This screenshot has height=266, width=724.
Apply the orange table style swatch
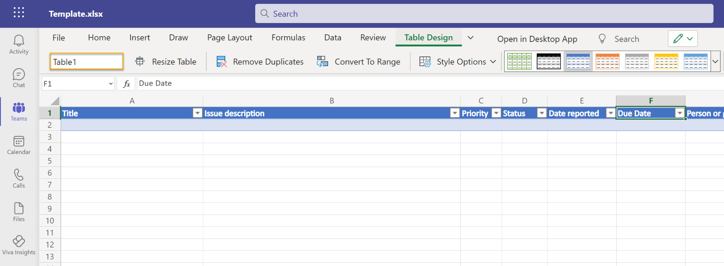click(x=607, y=61)
